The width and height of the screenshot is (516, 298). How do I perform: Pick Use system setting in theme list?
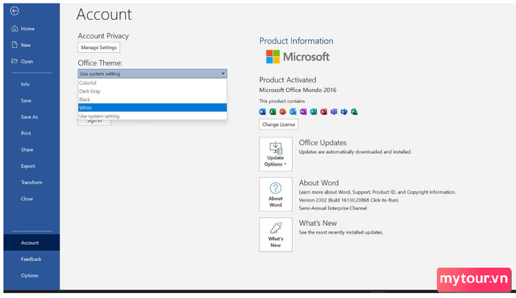[153, 116]
